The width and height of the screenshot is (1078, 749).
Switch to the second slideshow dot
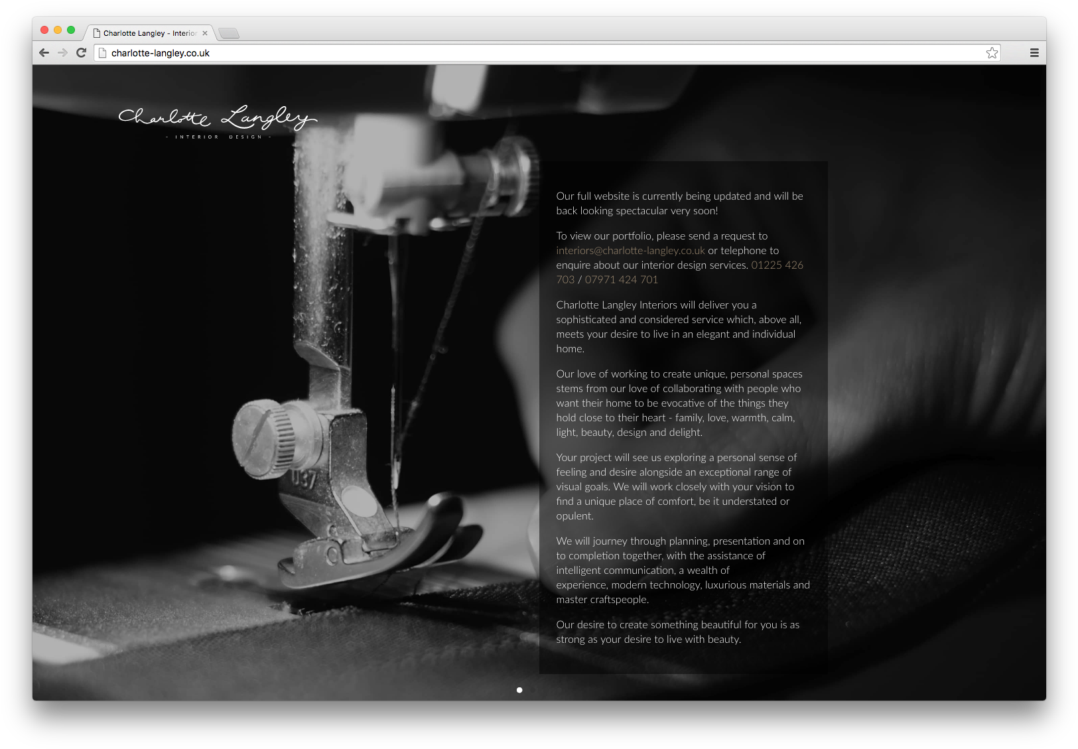point(533,690)
